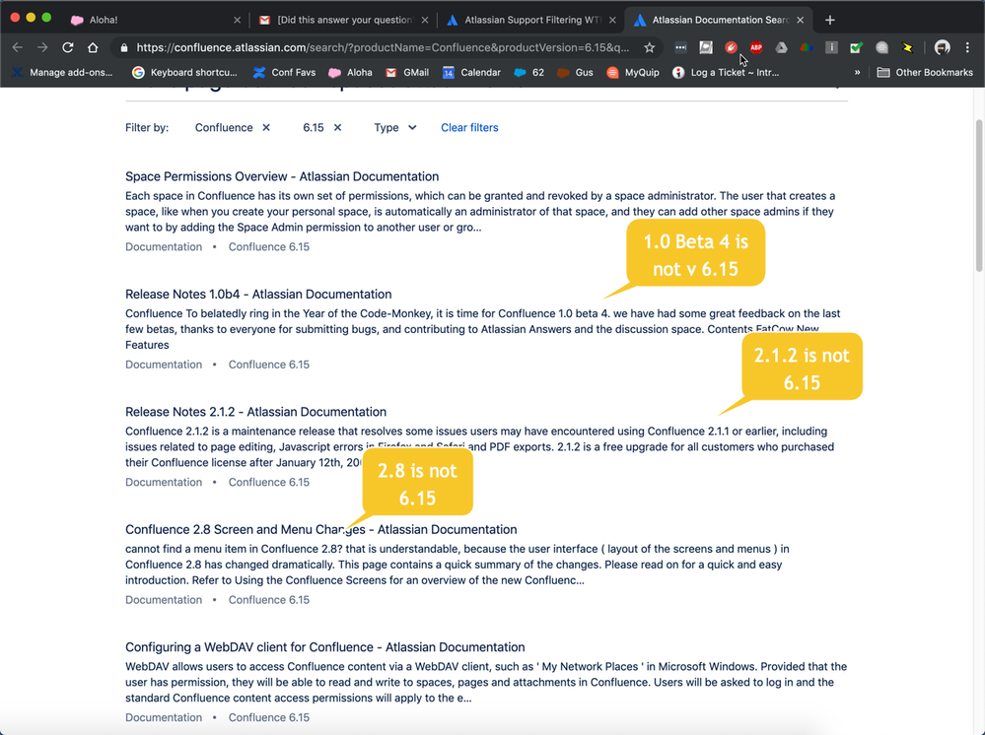Close the Atlassian Documentation Search tab
Image resolution: width=985 pixels, height=735 pixels.
point(801,20)
